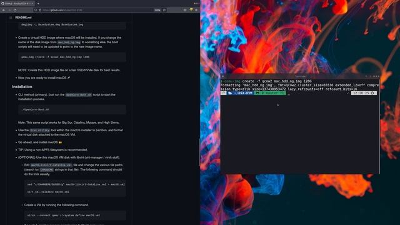Click the 12:18:25 clock segment in terminal
This screenshot has height=225, width=400.
(x=364, y=93)
